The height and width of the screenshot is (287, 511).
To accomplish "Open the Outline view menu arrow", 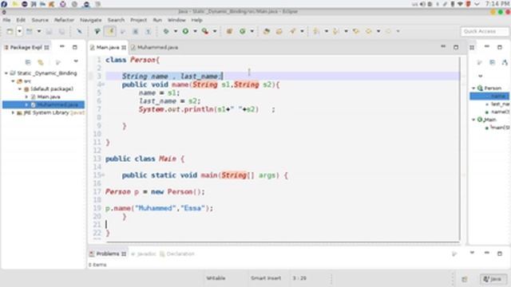I will [x=481, y=77].
